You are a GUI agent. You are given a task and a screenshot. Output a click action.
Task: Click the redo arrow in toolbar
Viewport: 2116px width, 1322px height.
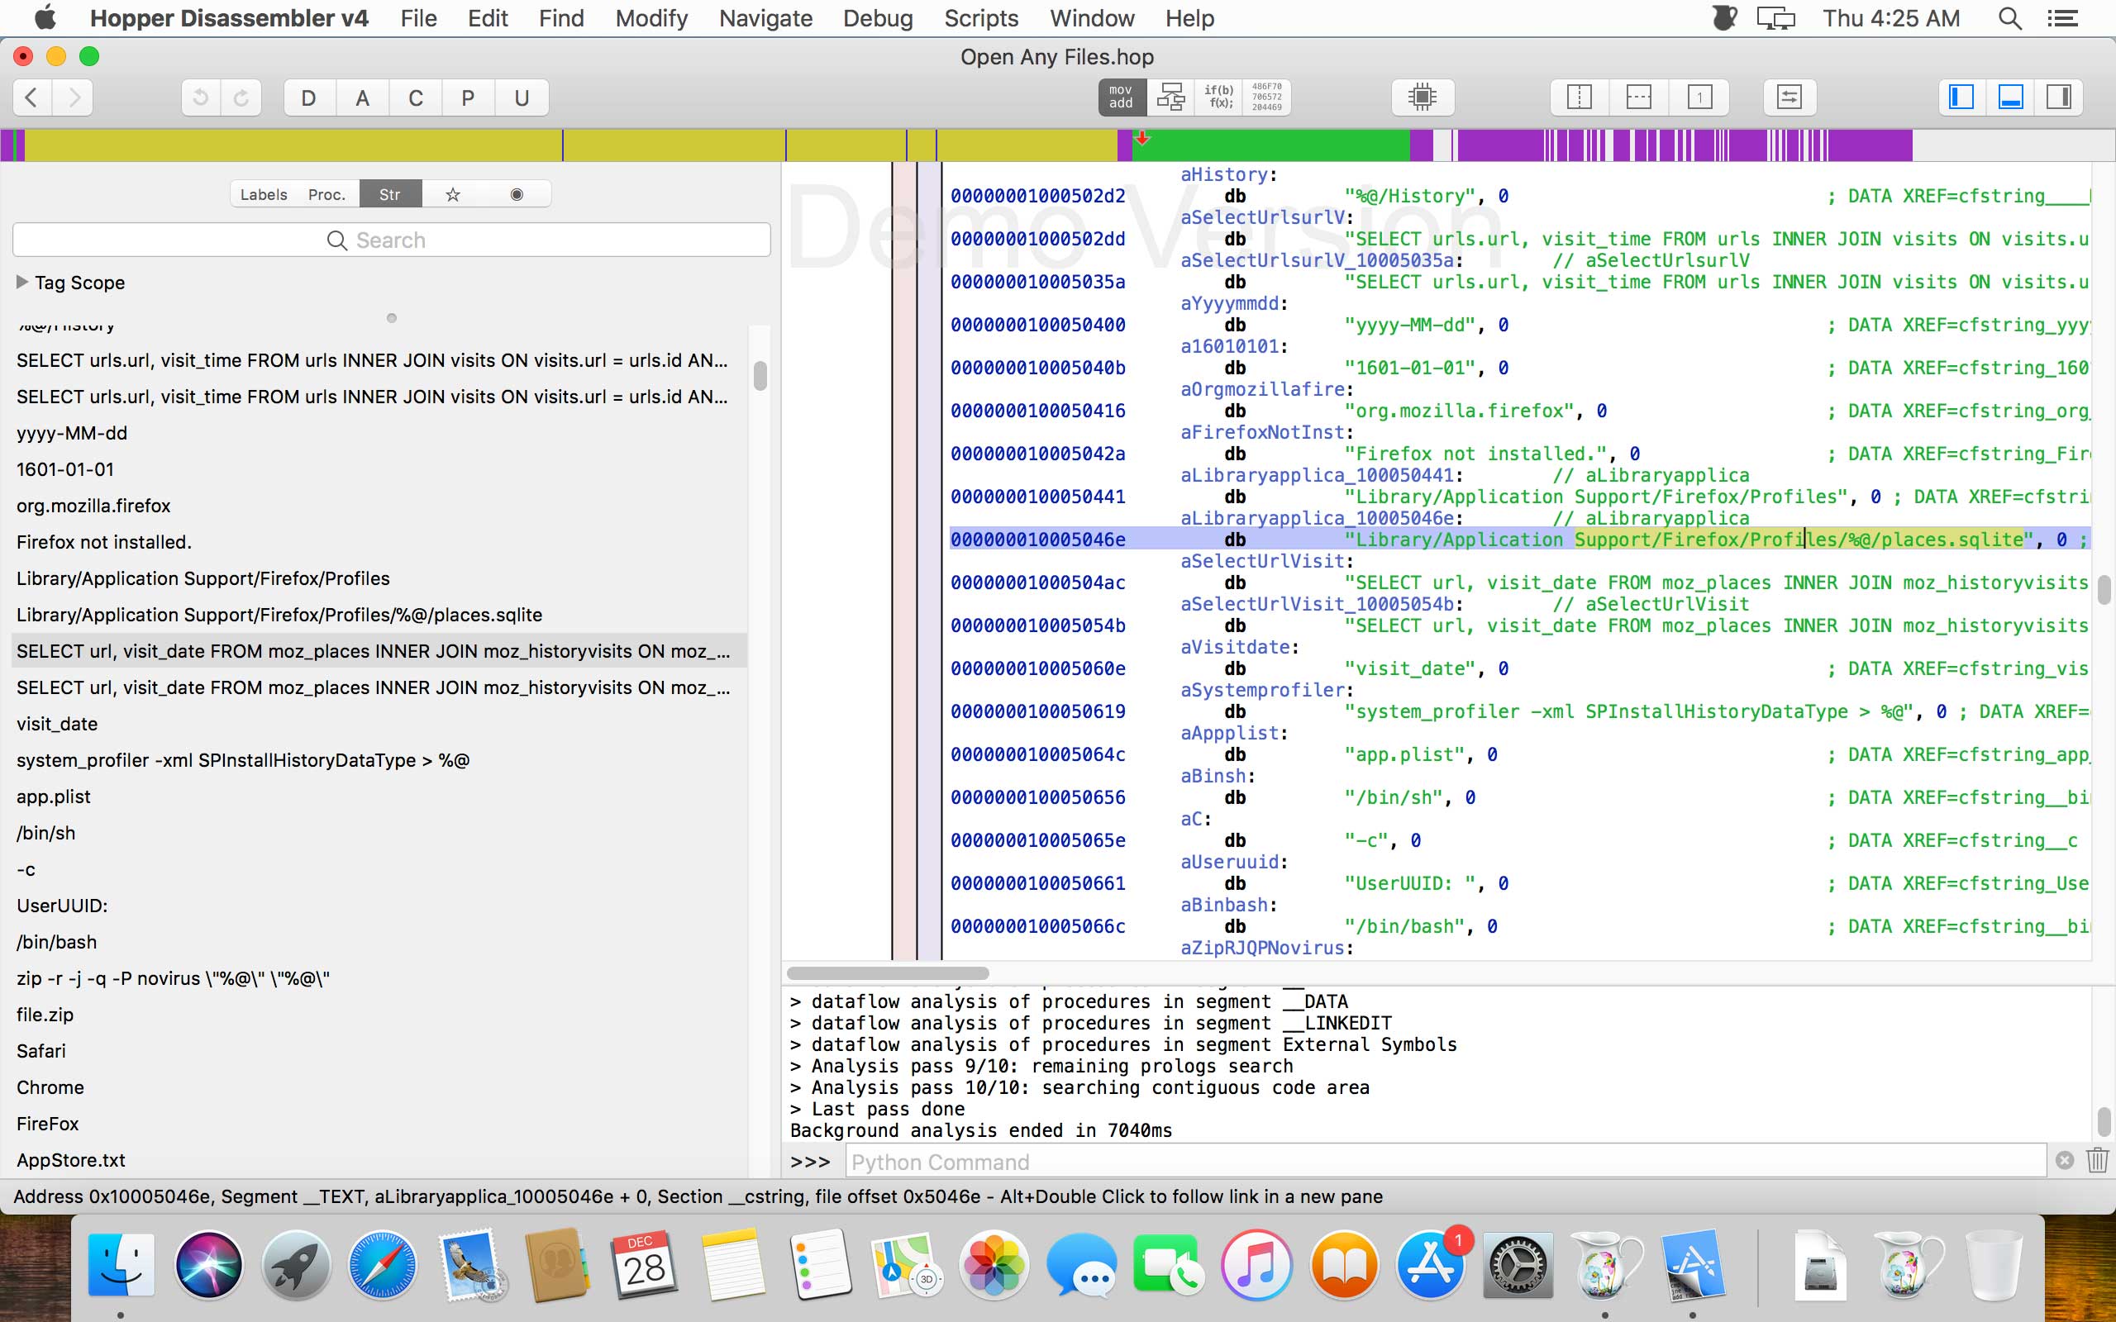coord(241,97)
